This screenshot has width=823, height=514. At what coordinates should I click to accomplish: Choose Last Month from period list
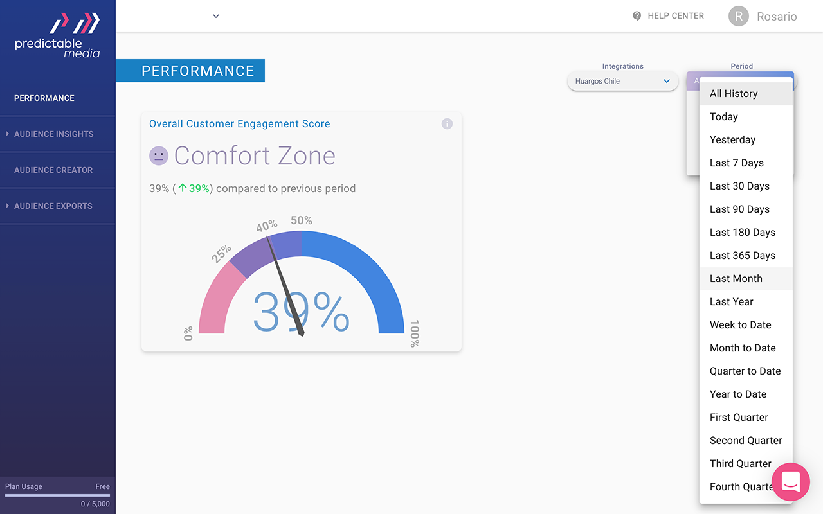point(736,279)
